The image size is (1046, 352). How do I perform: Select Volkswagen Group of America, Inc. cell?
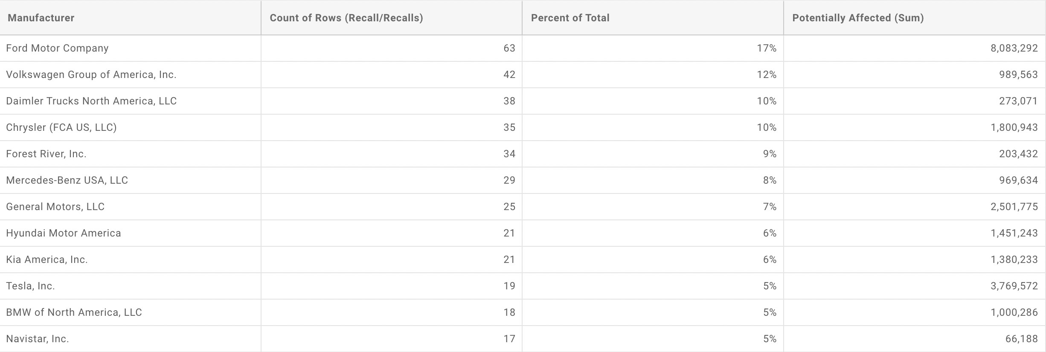click(x=131, y=75)
